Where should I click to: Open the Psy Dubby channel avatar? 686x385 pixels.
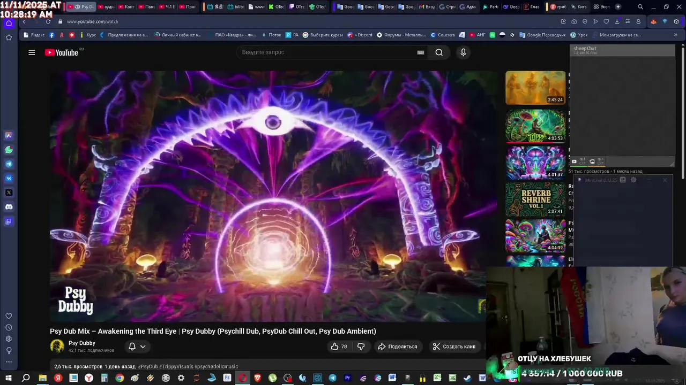click(x=57, y=346)
